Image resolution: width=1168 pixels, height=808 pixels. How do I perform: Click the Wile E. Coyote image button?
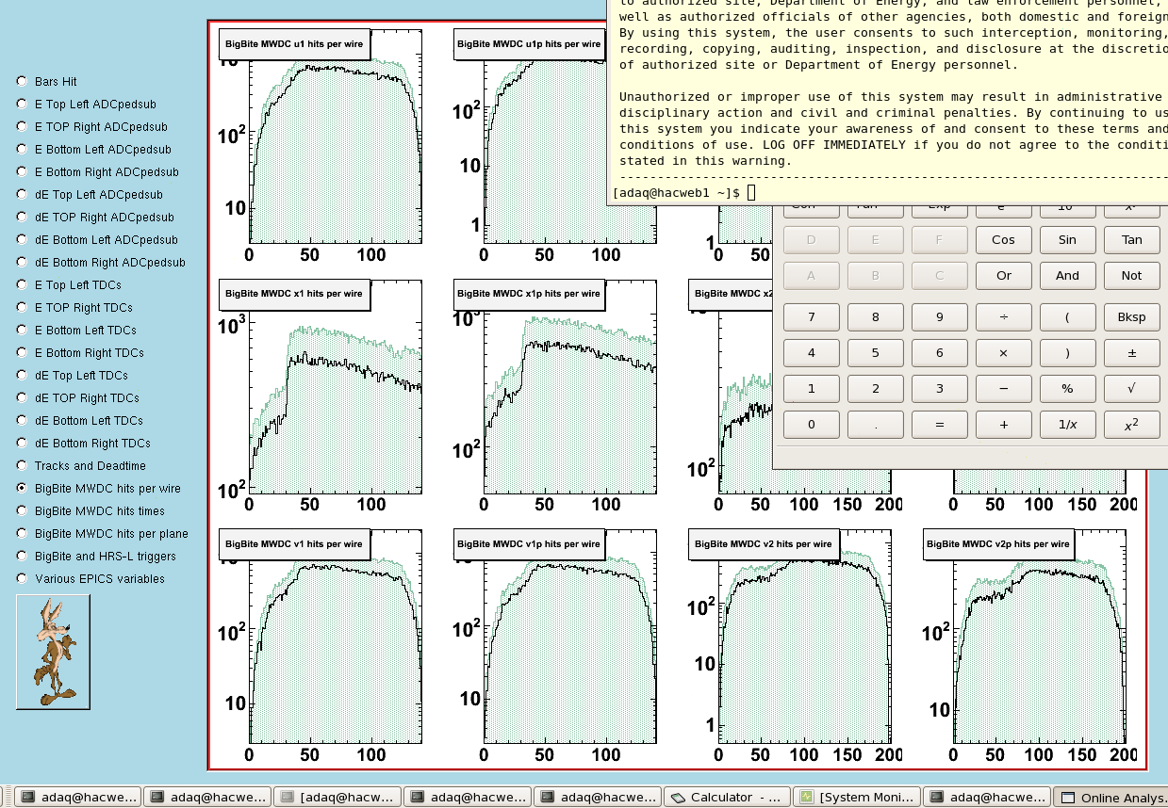(x=54, y=652)
